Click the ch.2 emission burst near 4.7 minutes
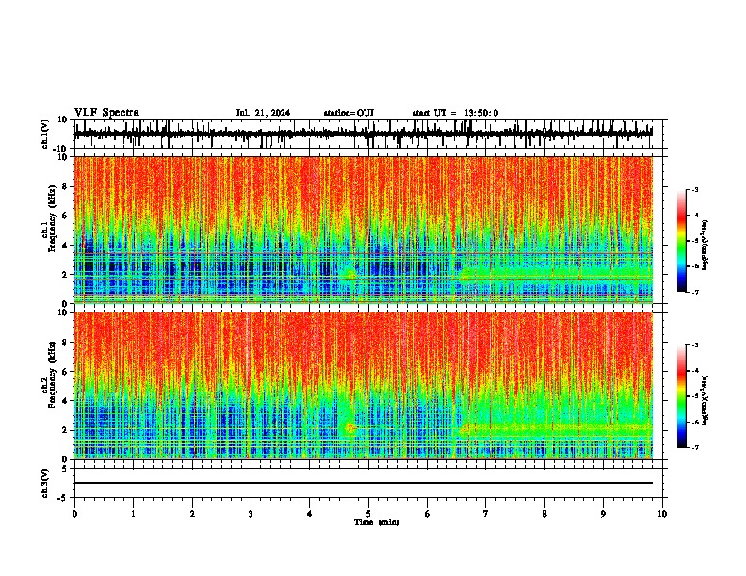746x576 pixels. (350, 427)
